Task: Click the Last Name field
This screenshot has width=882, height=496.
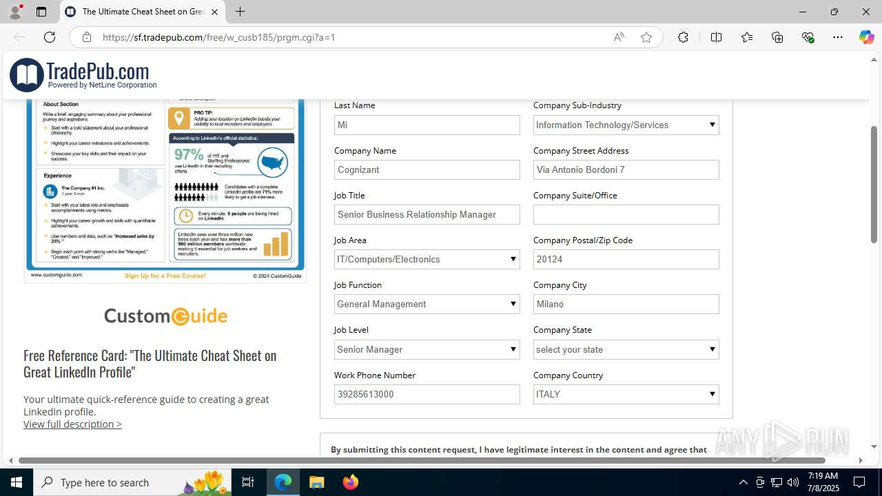Action: pyautogui.click(x=427, y=125)
